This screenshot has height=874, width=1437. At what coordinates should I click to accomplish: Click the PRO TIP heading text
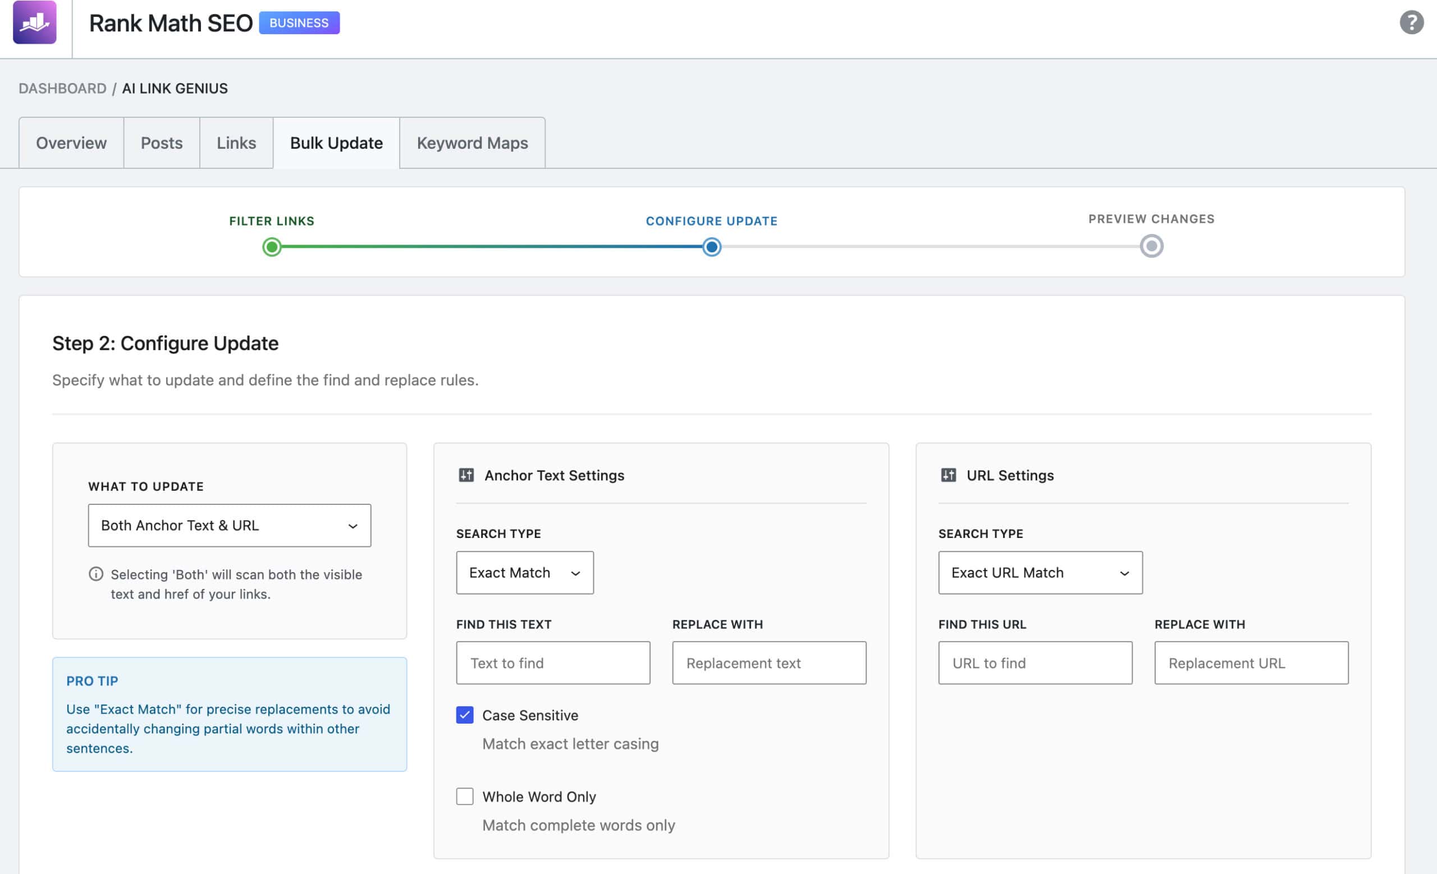[x=92, y=681]
